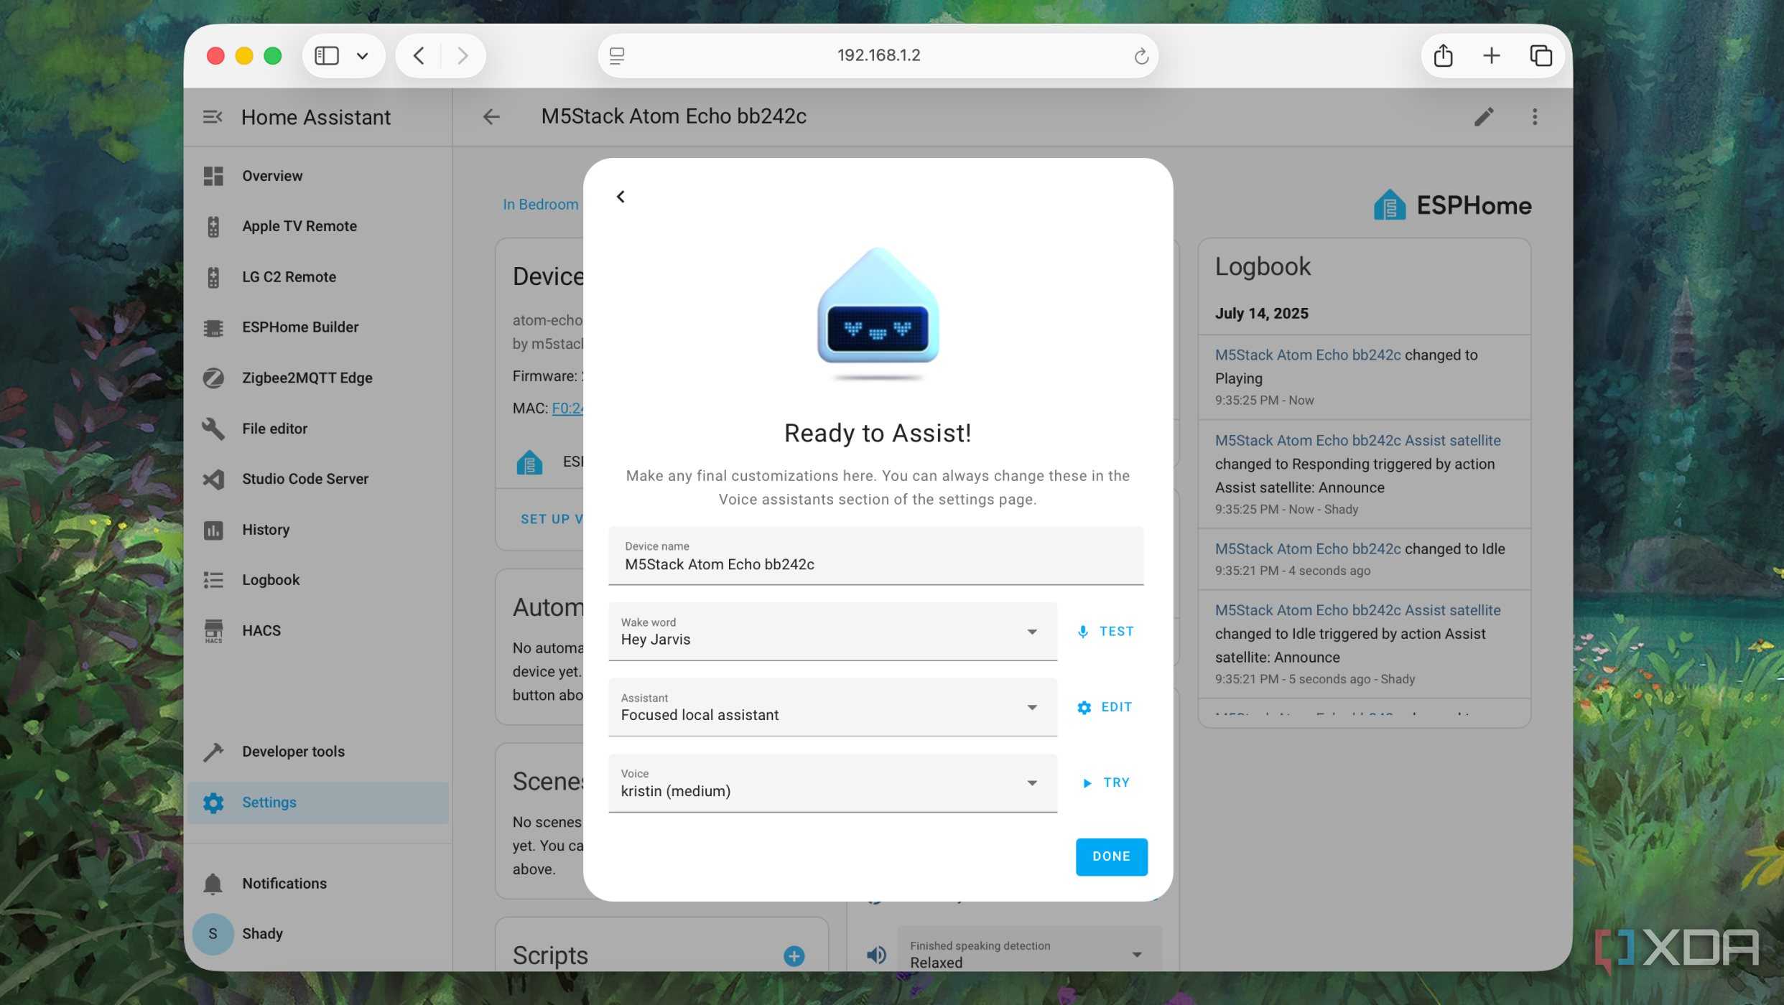The height and width of the screenshot is (1005, 1784).
Task: Collapse the Home Assistant sidebar menu icon
Action: [x=213, y=117]
